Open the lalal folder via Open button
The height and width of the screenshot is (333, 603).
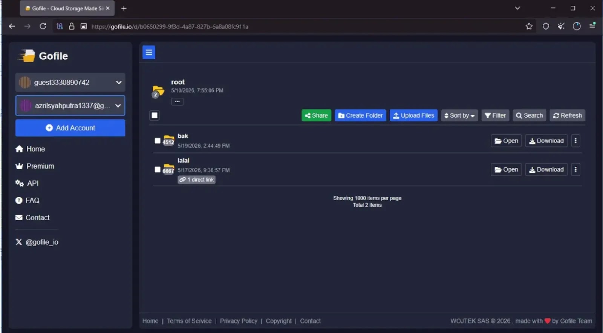(506, 169)
